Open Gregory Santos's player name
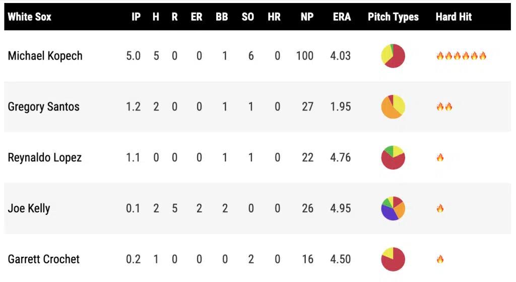516x282 pixels. tap(43, 107)
